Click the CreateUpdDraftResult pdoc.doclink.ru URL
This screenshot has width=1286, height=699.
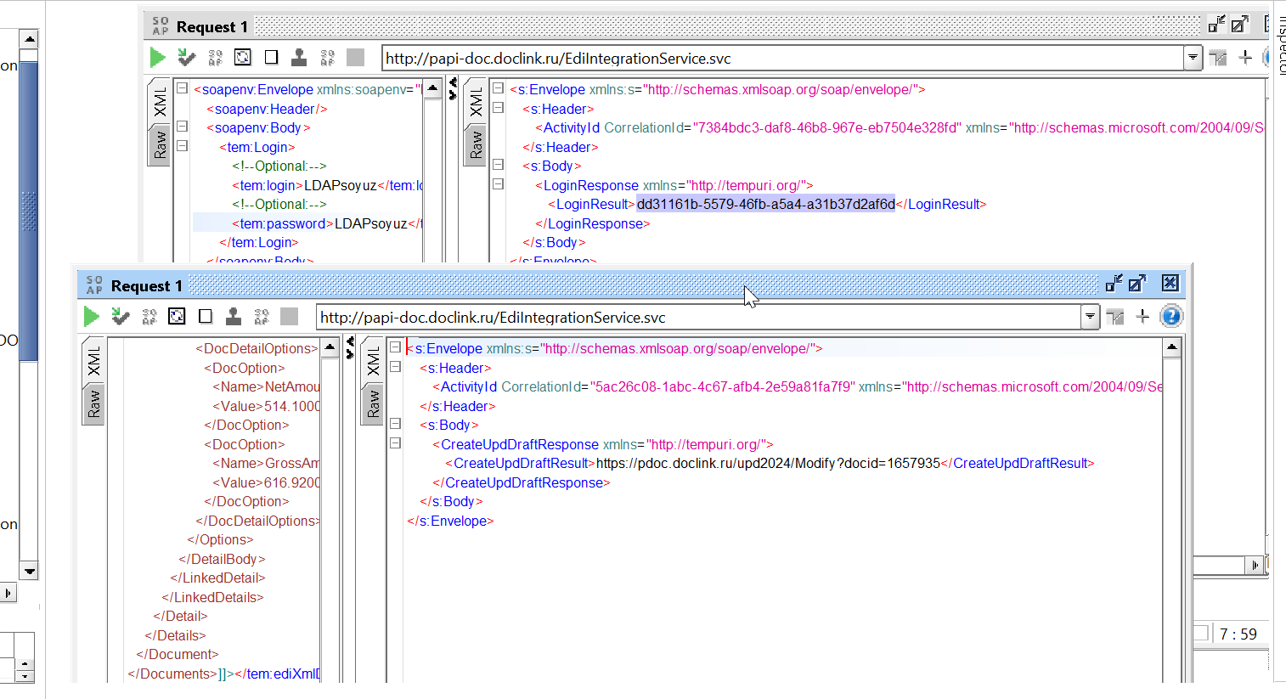point(768,463)
